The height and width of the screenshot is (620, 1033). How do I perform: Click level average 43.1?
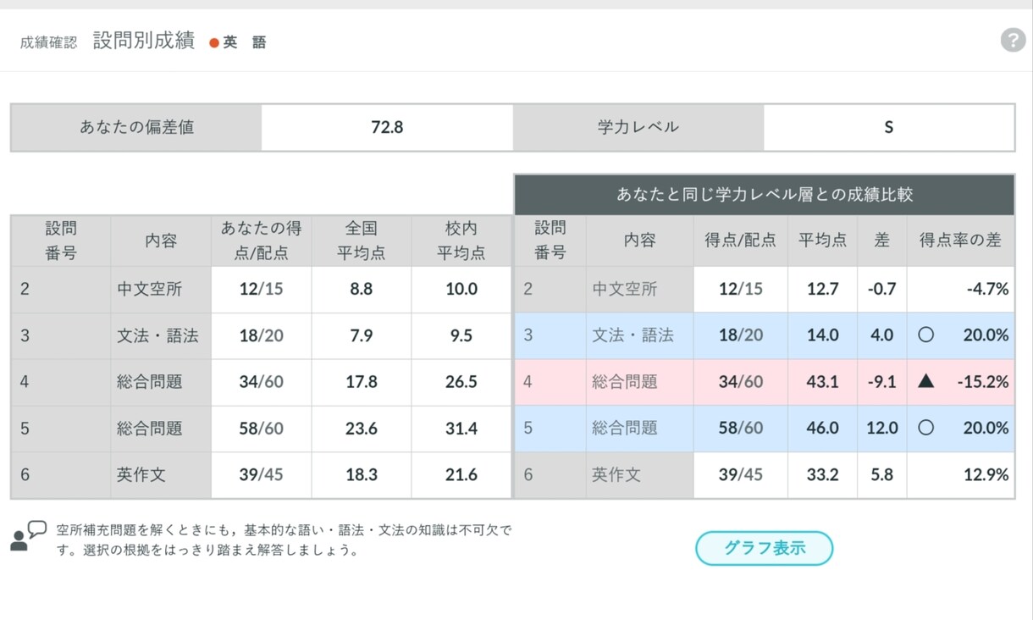point(822,381)
